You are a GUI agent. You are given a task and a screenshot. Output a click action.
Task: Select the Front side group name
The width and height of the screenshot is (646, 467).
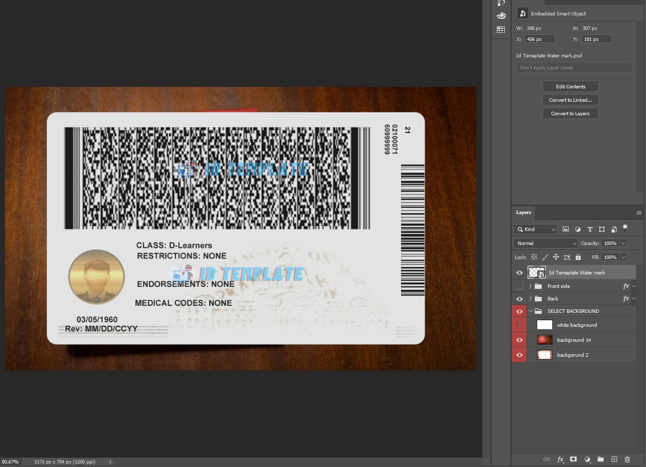[559, 286]
